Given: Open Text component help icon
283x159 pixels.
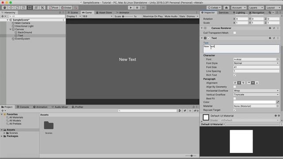Looking at the screenshot, I should coord(270,38).
